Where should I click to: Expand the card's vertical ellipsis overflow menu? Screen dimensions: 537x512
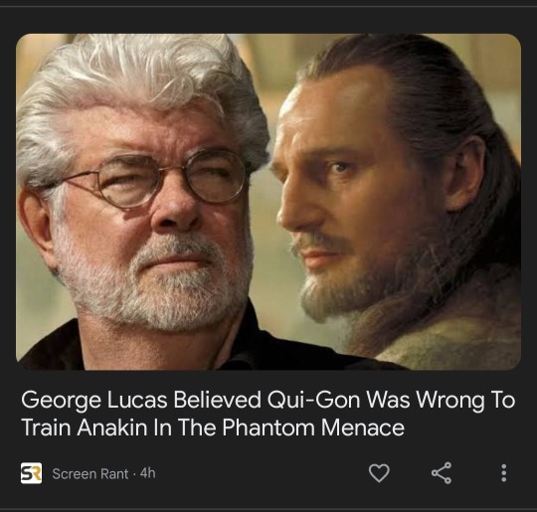503,473
